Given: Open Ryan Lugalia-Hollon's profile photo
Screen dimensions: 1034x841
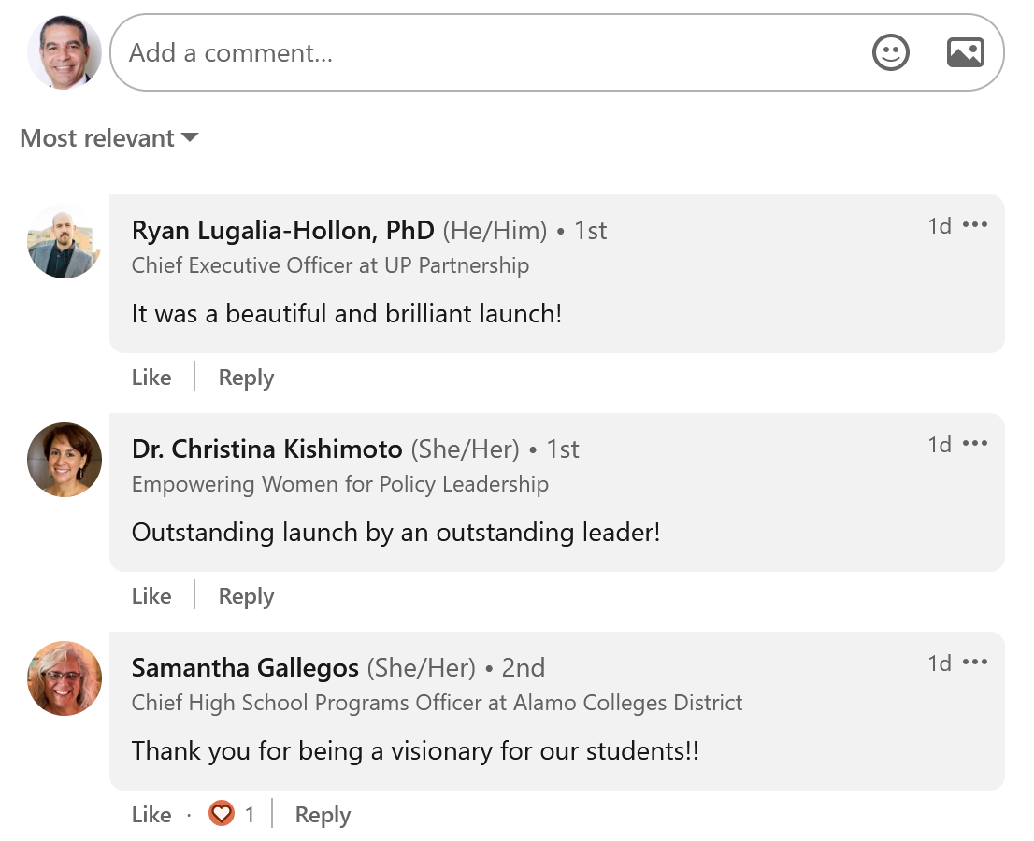Looking at the screenshot, I should [64, 241].
